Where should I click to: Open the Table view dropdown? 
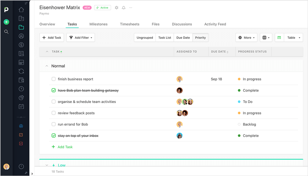coord(293,38)
